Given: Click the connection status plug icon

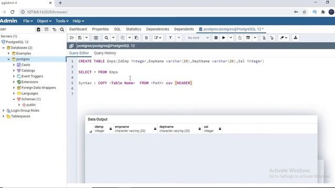Looking at the screenshot, I should click(71, 46).
